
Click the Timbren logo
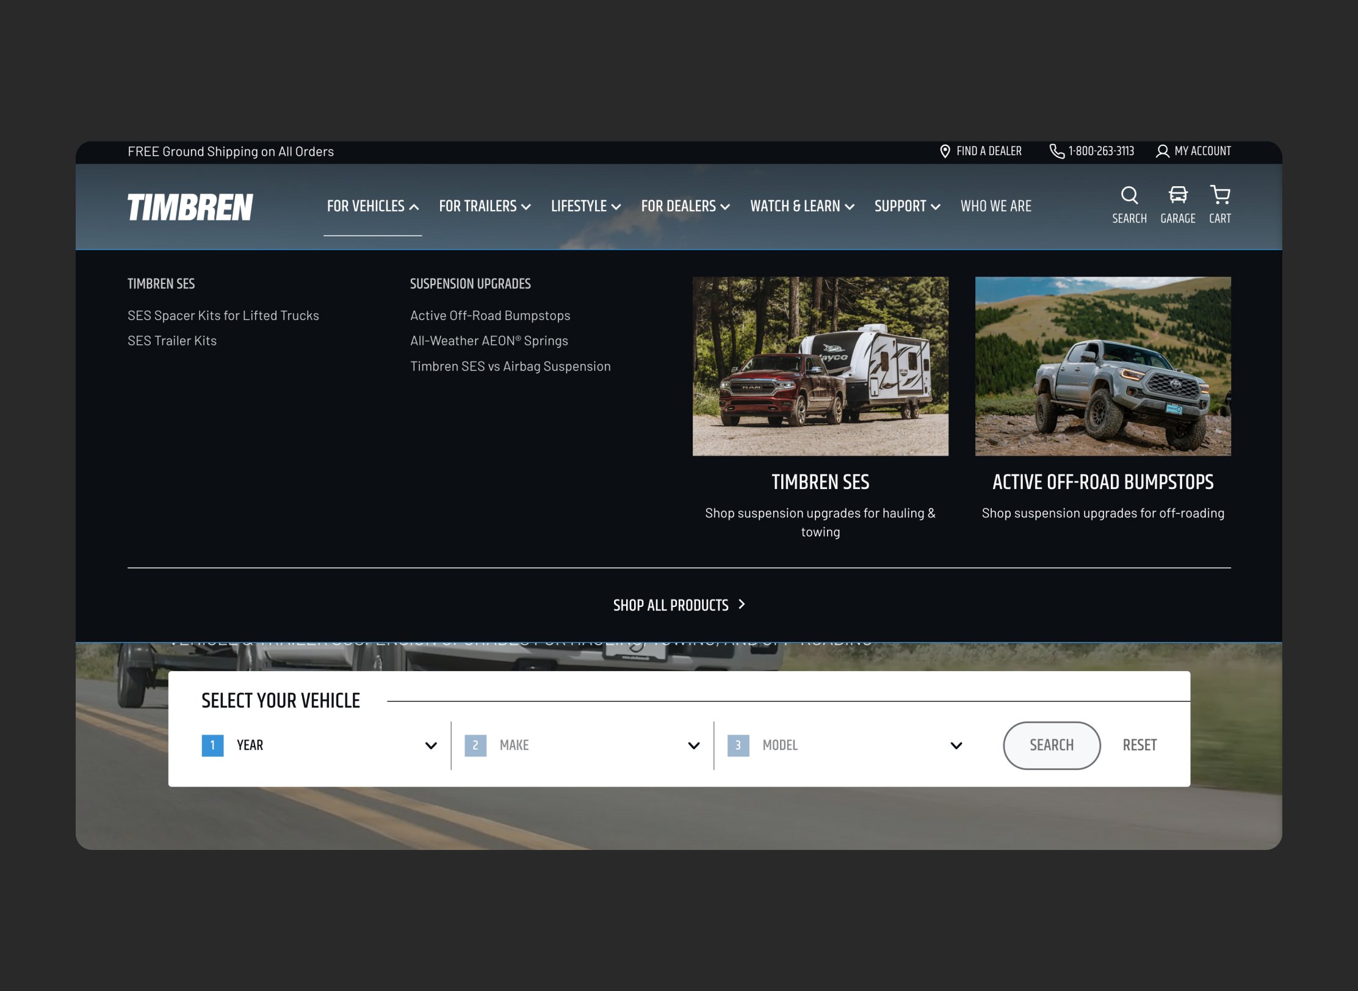(190, 207)
